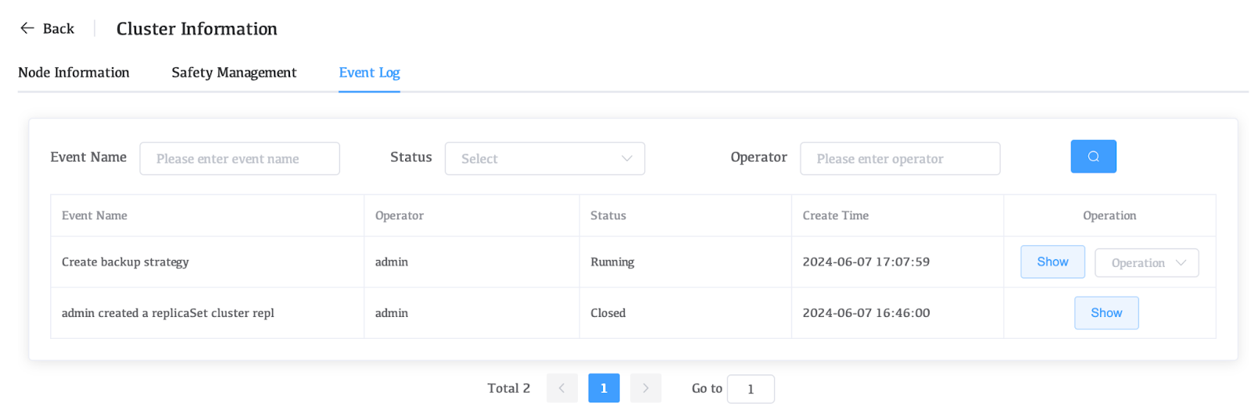
Task: Go to next page with right chevron
Action: tap(645, 388)
